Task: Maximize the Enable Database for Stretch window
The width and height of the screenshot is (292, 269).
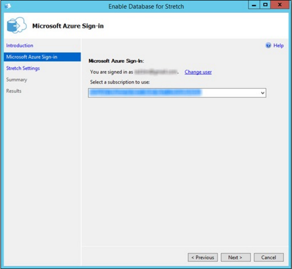Action: point(265,5)
